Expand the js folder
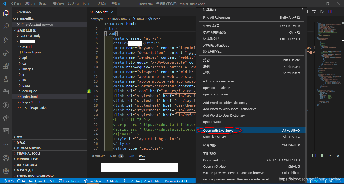Screen dimensions: 344x184 pyautogui.click(x=49, y=74)
